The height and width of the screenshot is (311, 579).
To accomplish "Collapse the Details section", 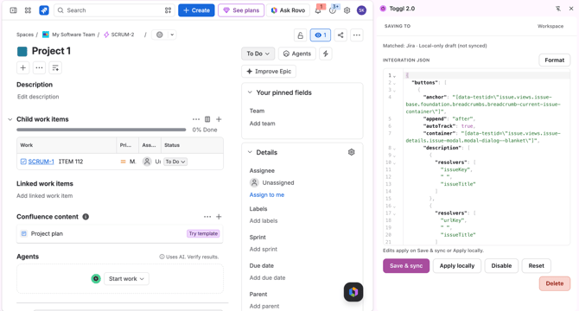I will click(250, 152).
